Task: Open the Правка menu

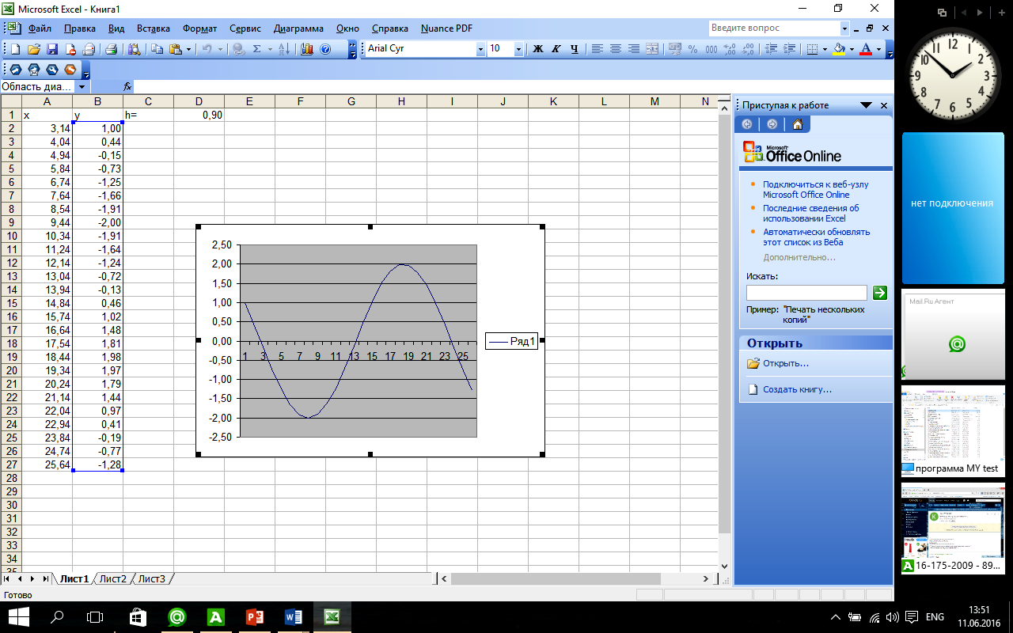Action: tap(80, 28)
